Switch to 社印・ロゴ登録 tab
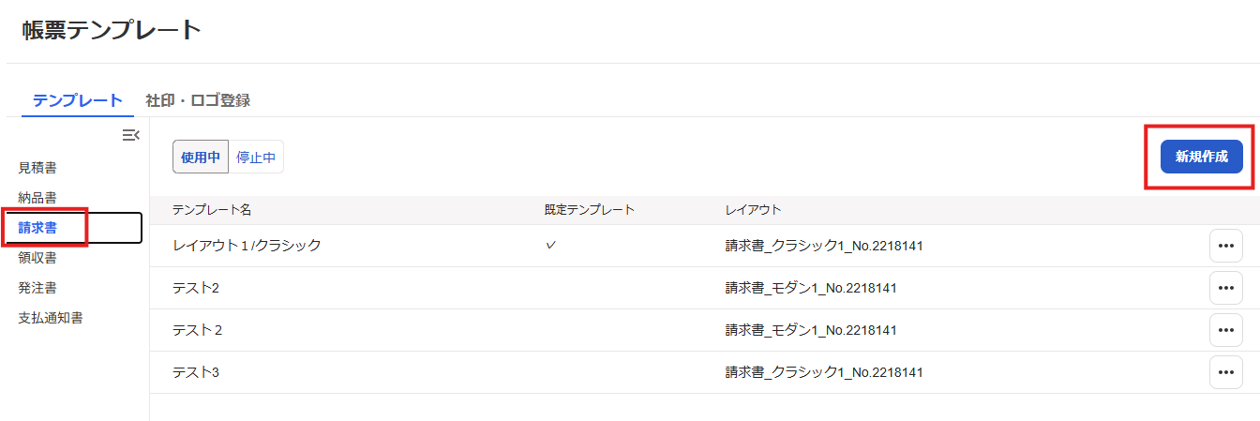The height and width of the screenshot is (421, 1260). coord(198,100)
